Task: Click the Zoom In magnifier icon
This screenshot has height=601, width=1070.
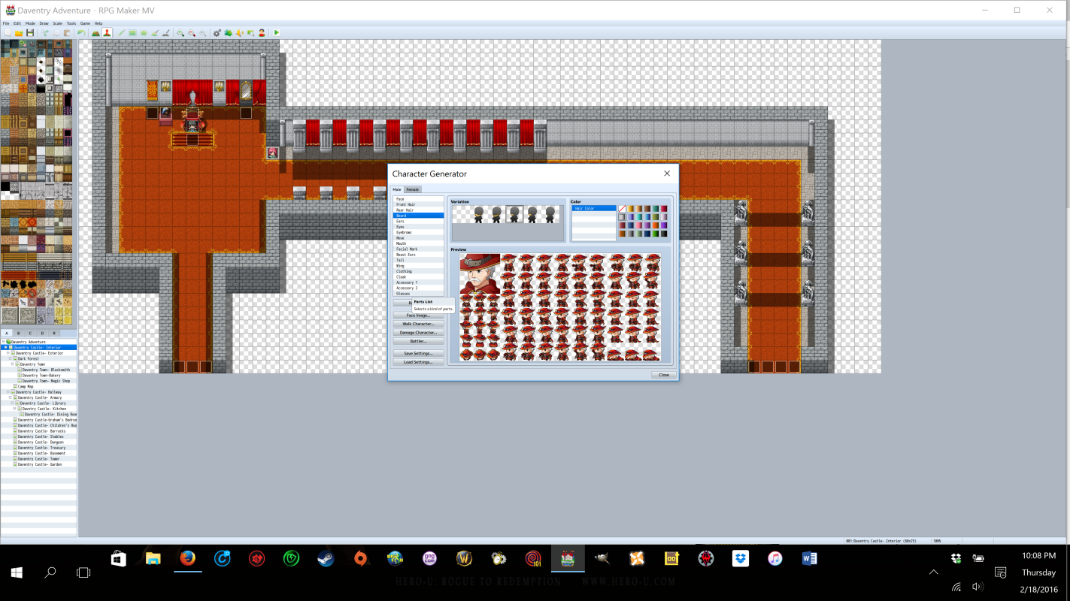Action: pos(180,33)
